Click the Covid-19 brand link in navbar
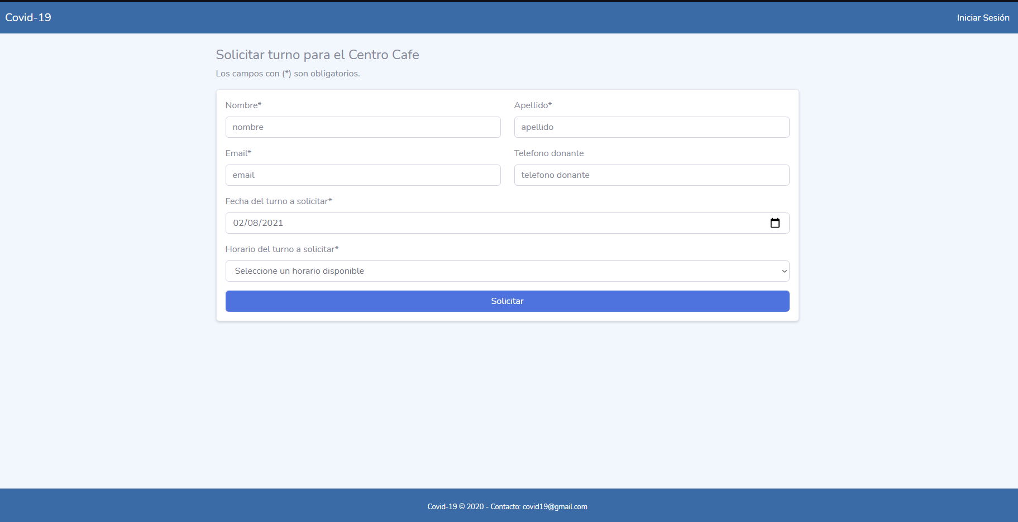 [x=28, y=17]
